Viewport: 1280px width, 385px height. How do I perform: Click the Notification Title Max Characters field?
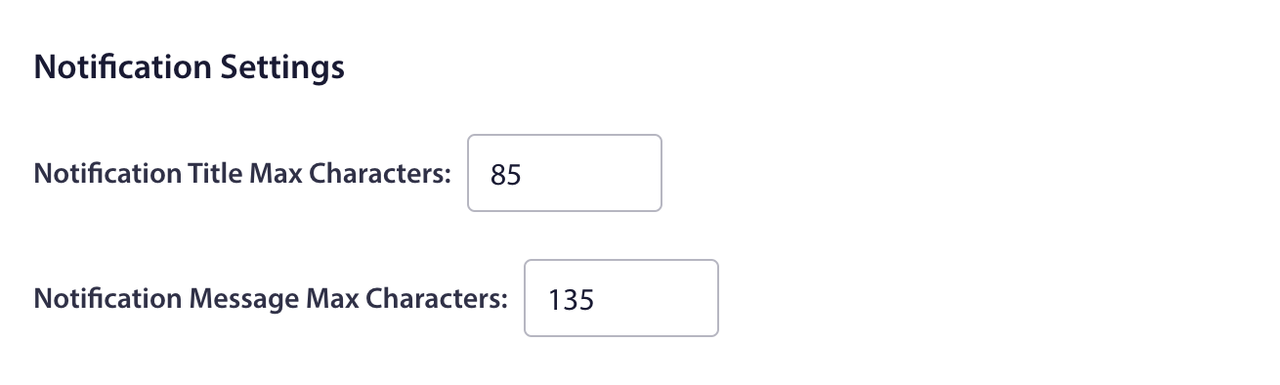click(565, 173)
